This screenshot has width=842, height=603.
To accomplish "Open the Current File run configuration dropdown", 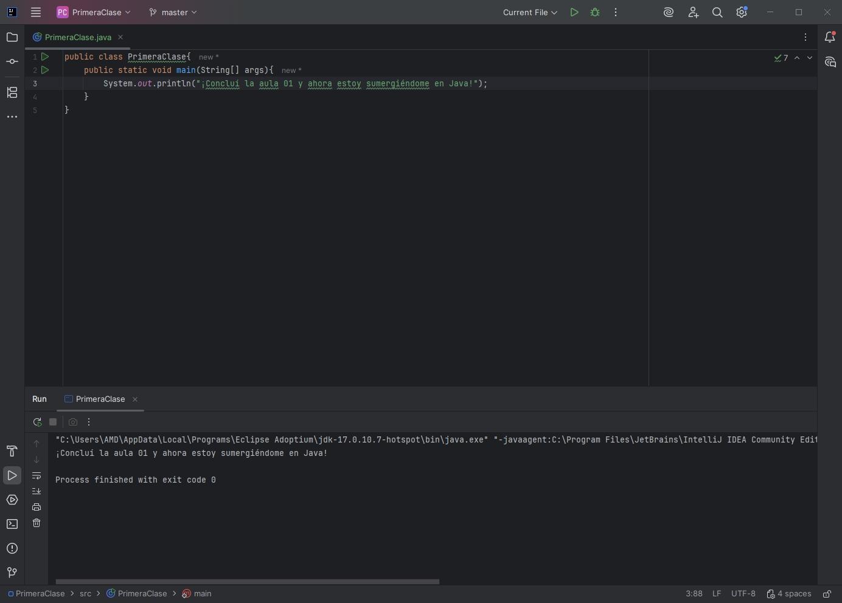I will [530, 12].
